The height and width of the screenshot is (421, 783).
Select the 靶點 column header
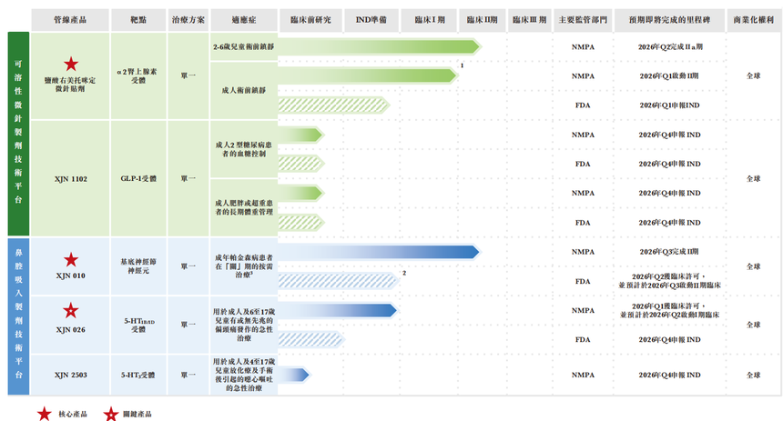138,20
